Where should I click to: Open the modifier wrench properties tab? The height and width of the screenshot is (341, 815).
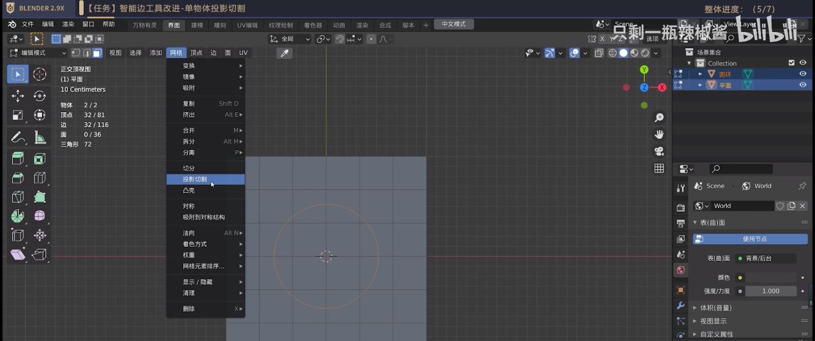click(681, 305)
